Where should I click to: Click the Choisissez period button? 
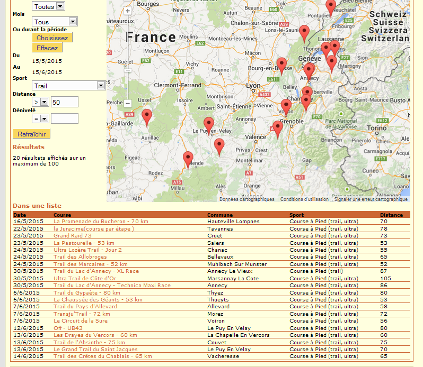[x=52, y=38]
